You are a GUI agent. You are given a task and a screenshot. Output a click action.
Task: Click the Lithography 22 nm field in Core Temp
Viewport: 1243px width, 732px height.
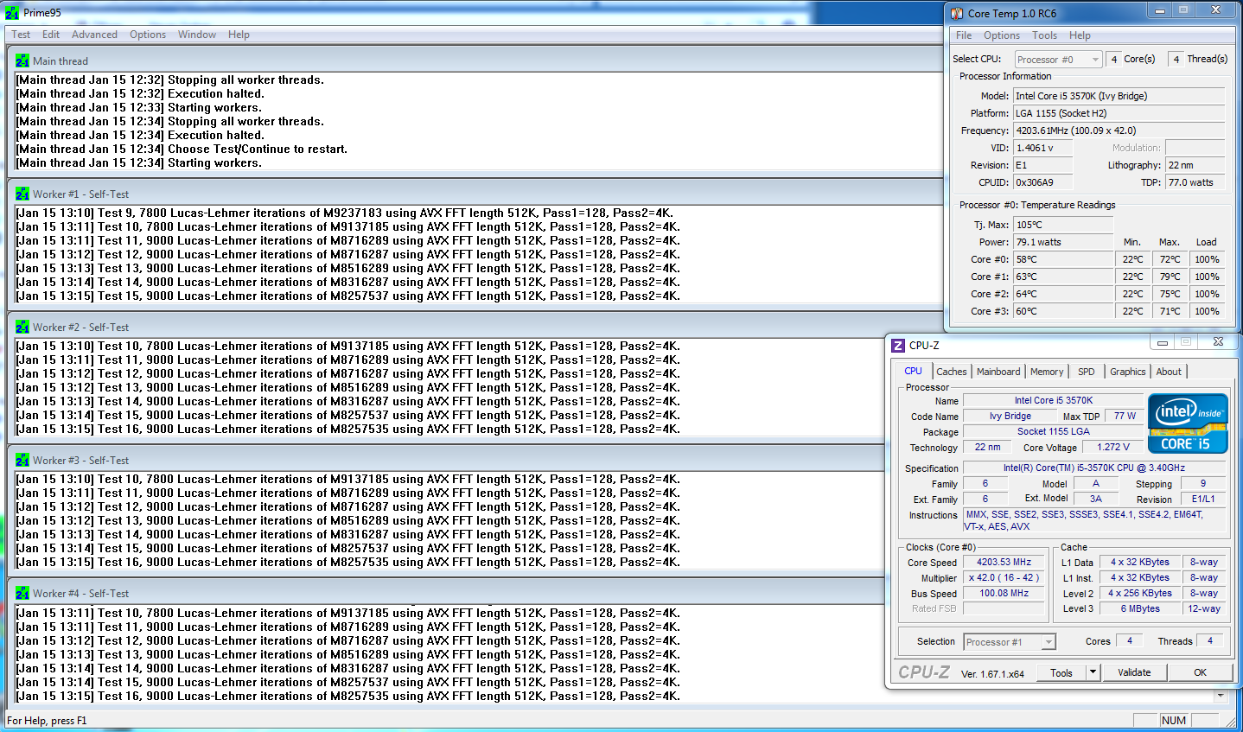1195,165
